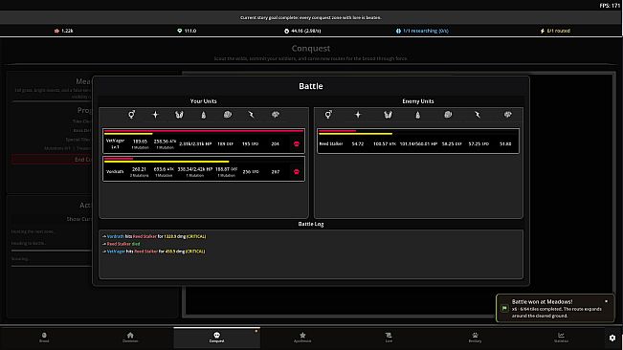This screenshot has height=350, width=623.
Task: Open the Bestiary tab
Action: (475, 338)
